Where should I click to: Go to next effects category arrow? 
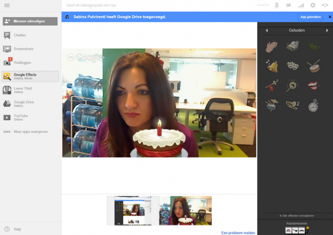[x=327, y=30]
